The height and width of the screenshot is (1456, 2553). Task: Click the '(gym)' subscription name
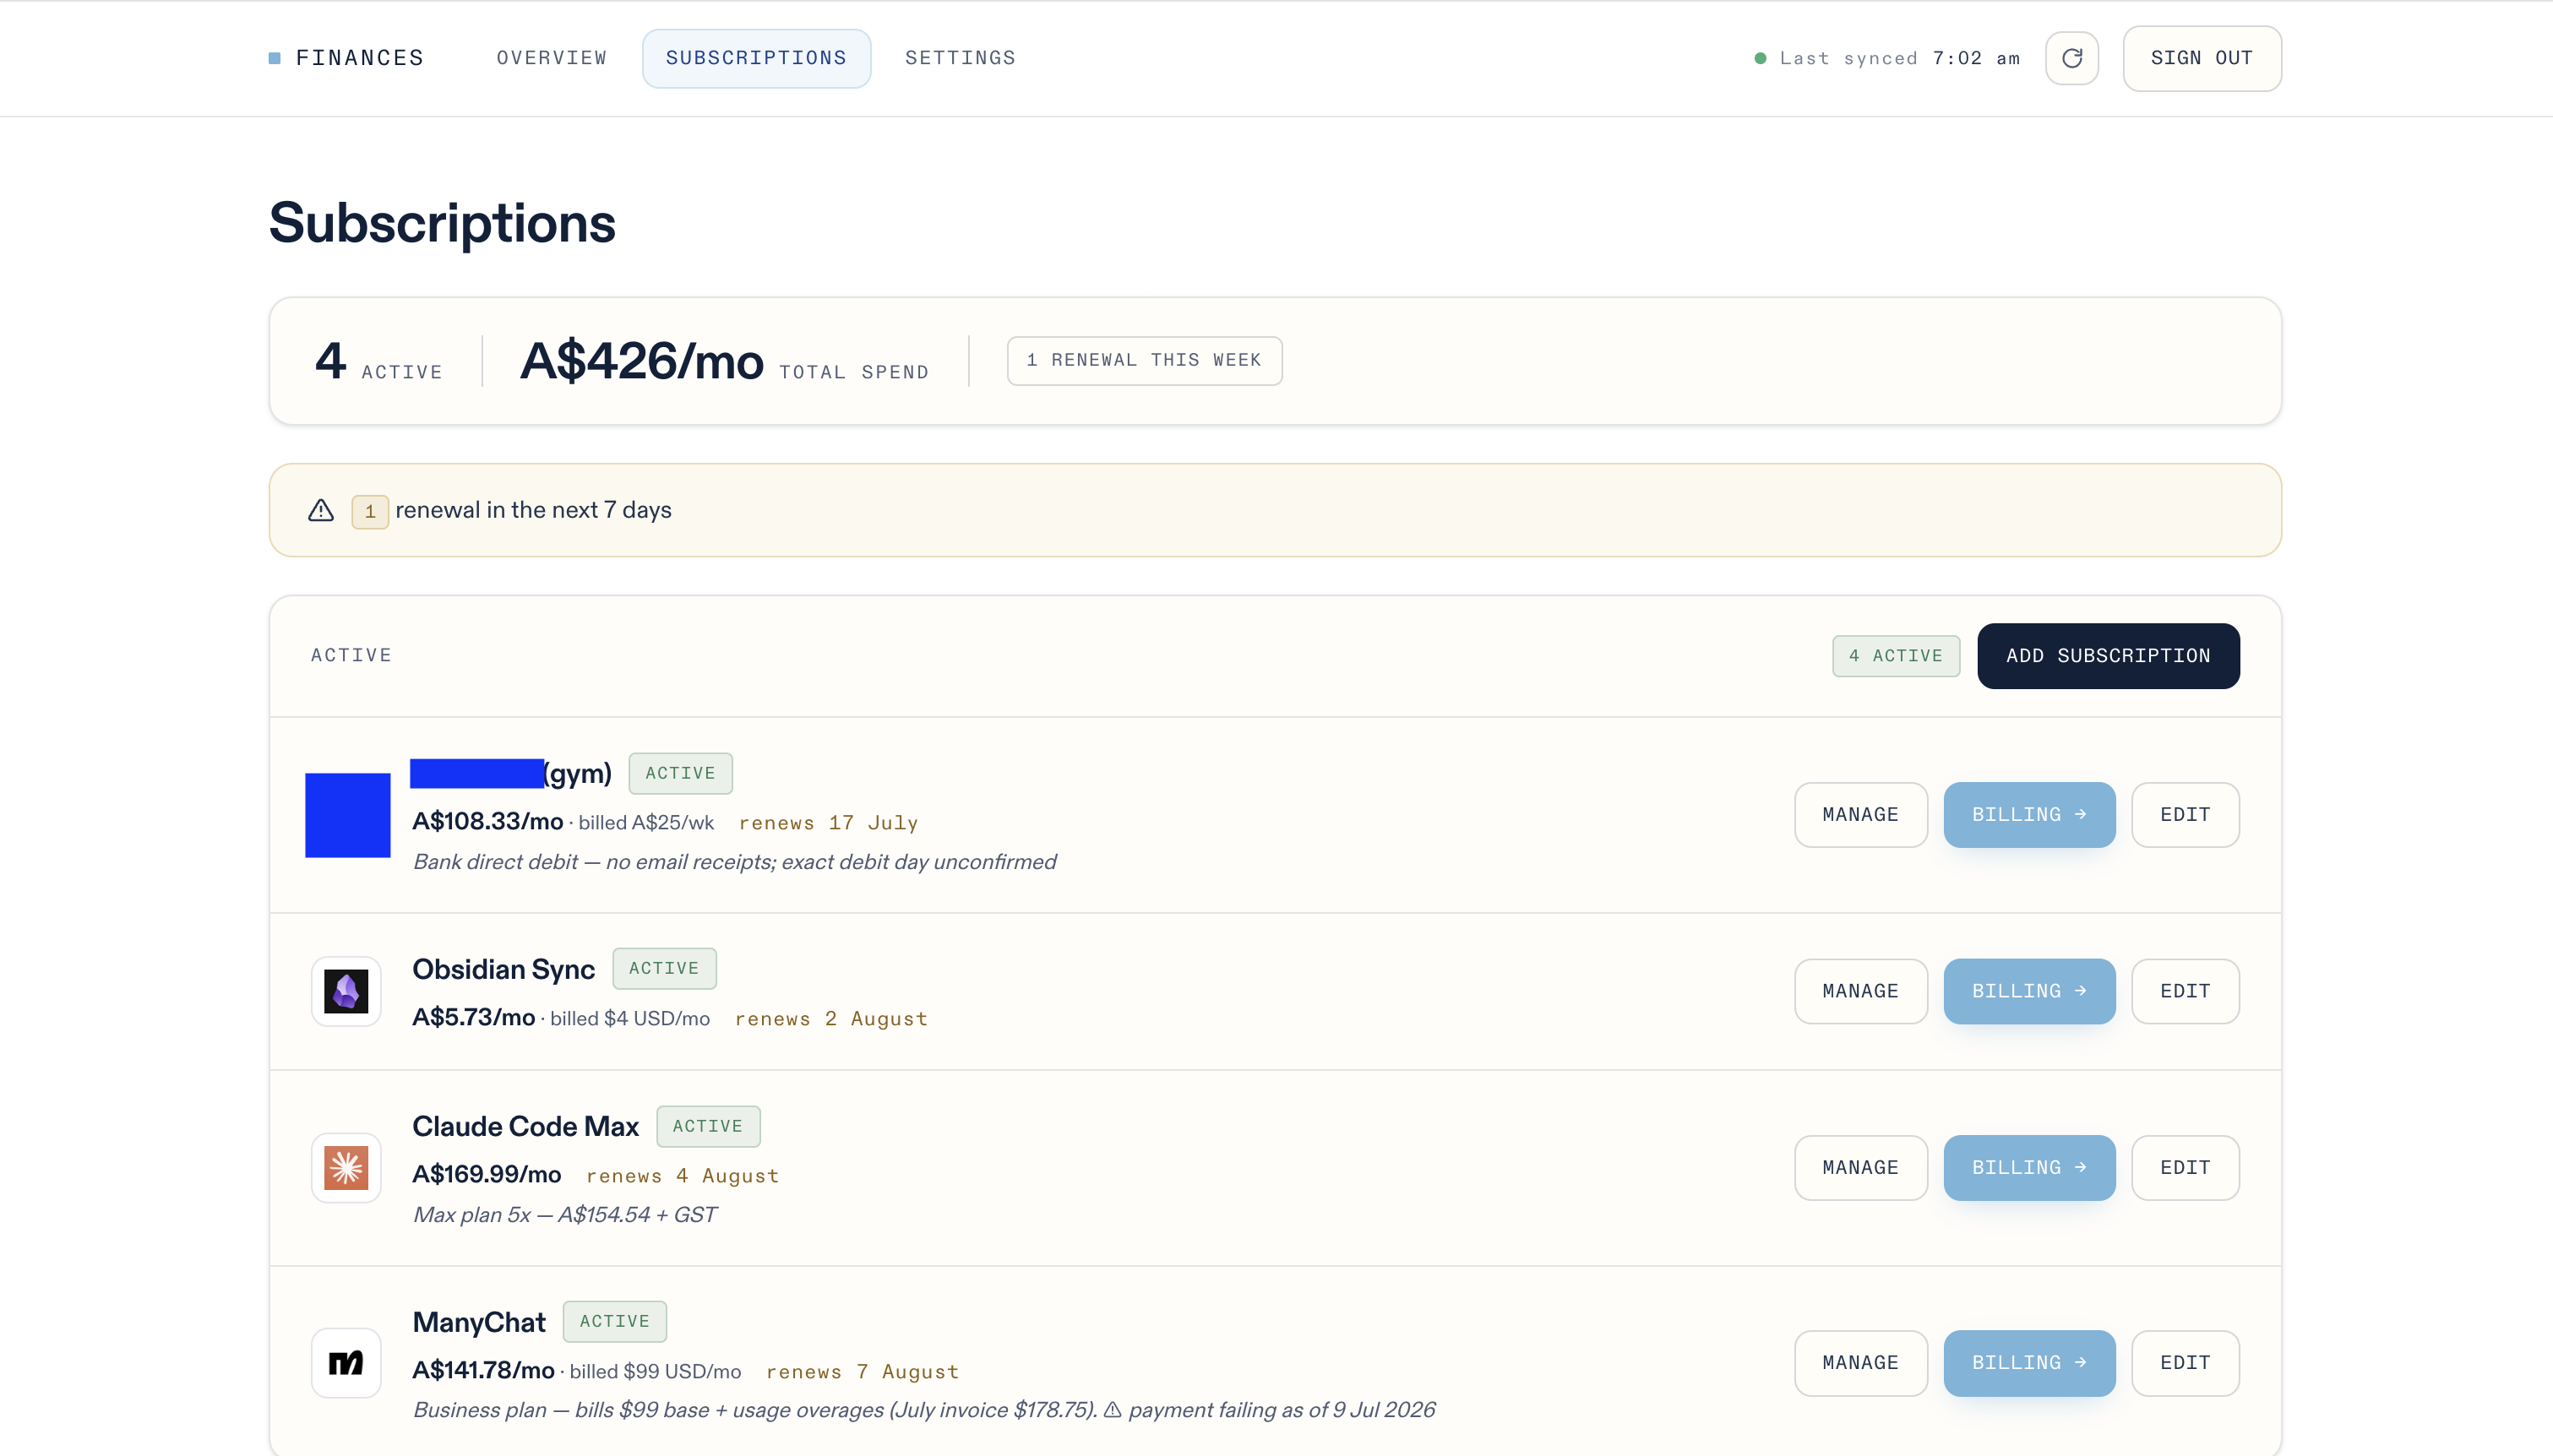[x=578, y=773]
